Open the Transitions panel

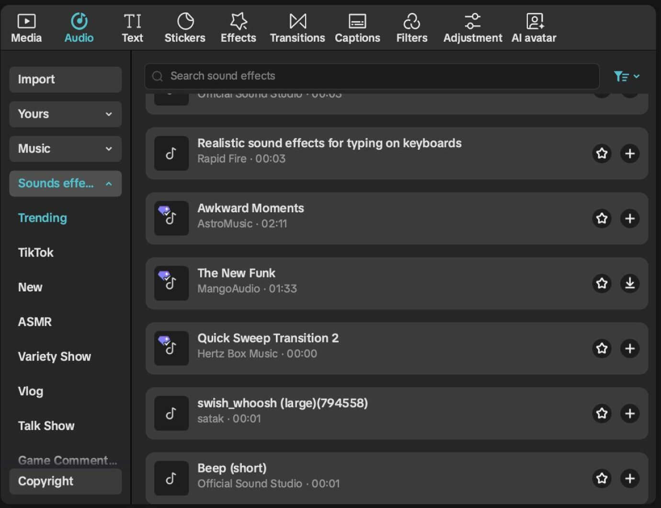(297, 28)
